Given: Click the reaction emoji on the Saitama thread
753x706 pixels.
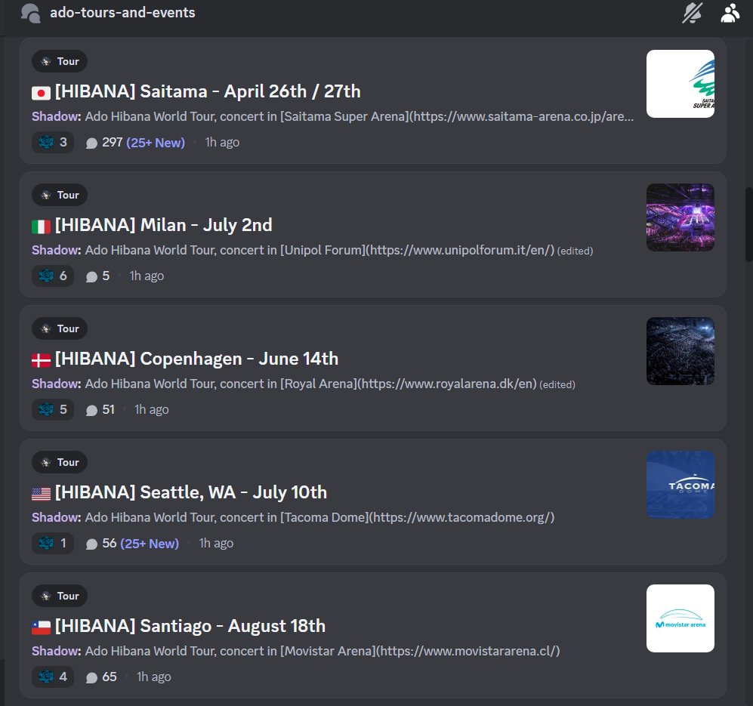Looking at the screenshot, I should coord(47,142).
